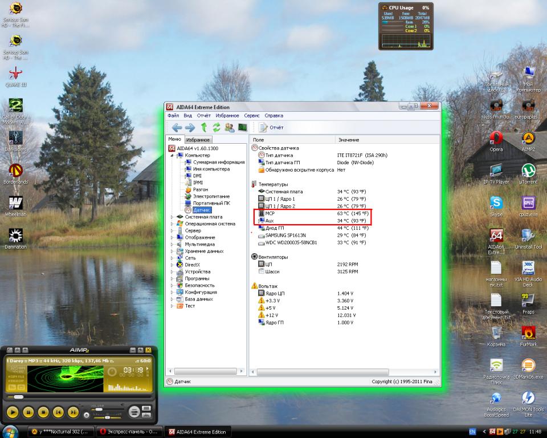Open the FurMark desktop shortcut
This screenshot has height=438, width=547.
pyautogui.click(x=528, y=336)
